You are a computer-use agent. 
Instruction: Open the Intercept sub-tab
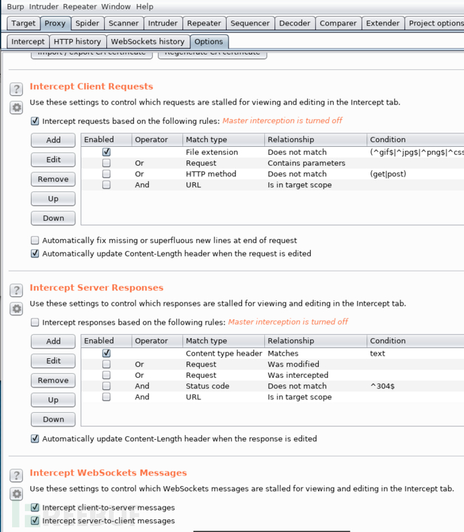(28, 41)
